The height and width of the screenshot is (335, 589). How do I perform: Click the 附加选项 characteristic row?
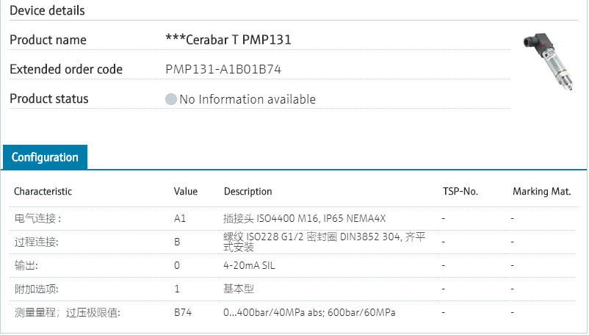36,289
